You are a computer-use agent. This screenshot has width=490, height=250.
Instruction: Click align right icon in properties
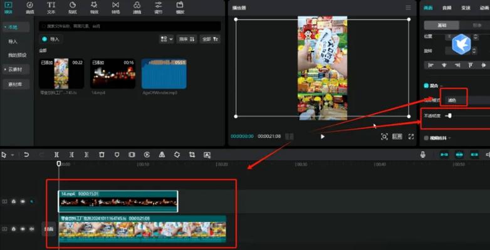(457, 65)
